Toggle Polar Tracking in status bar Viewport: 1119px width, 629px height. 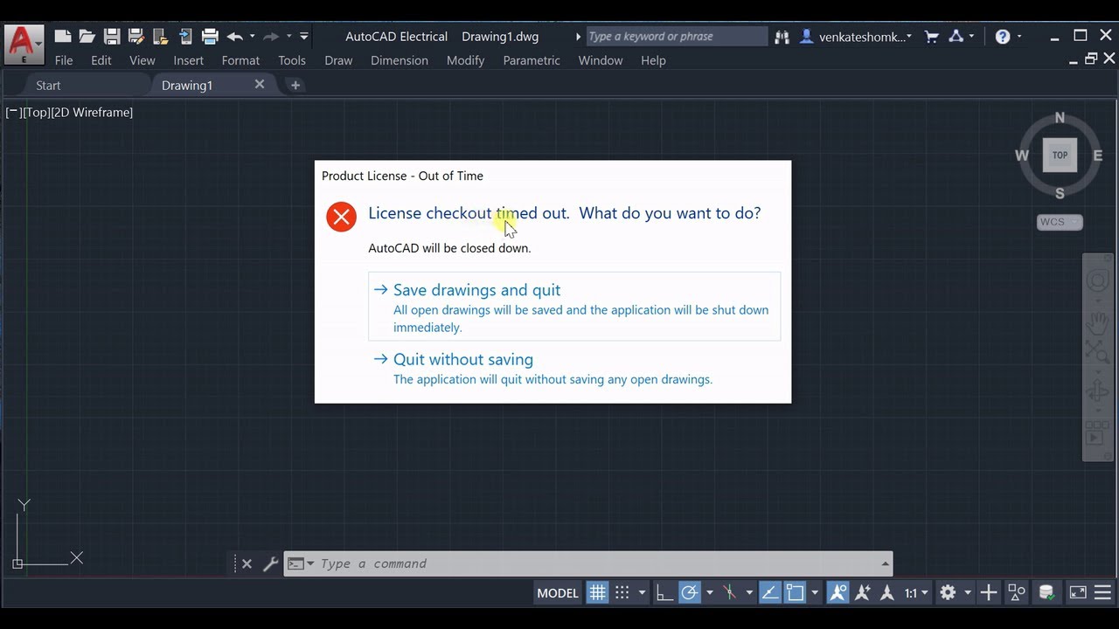point(690,593)
